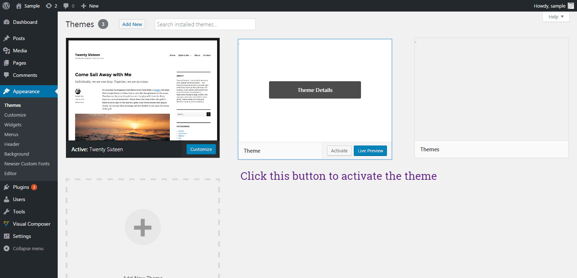Screen dimensions: 577x278
Task: Click the Plugins plug icon
Action: [6, 187]
